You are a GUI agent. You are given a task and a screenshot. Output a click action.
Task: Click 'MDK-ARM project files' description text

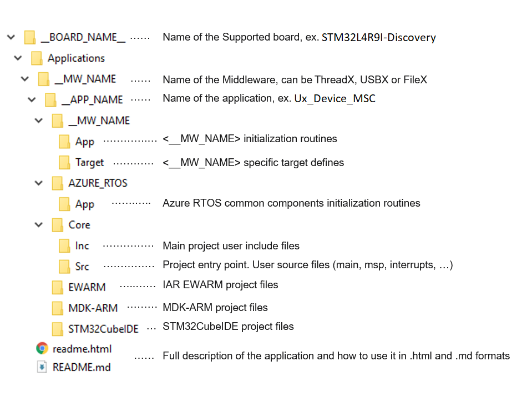215,308
